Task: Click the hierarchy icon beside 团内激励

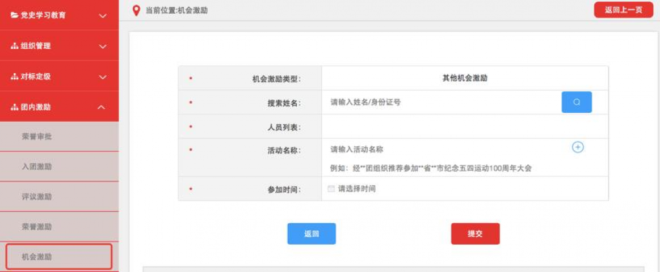Action: pos(14,107)
